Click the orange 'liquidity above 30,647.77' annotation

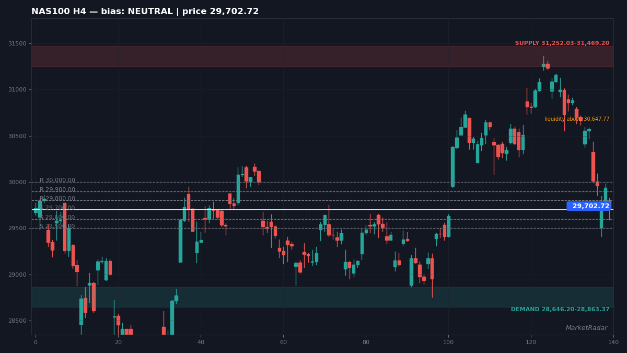[577, 119]
